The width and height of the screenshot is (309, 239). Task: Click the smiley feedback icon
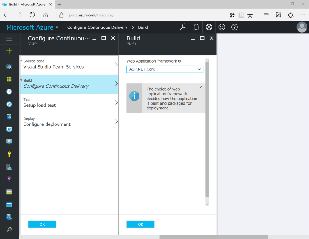tap(222, 27)
